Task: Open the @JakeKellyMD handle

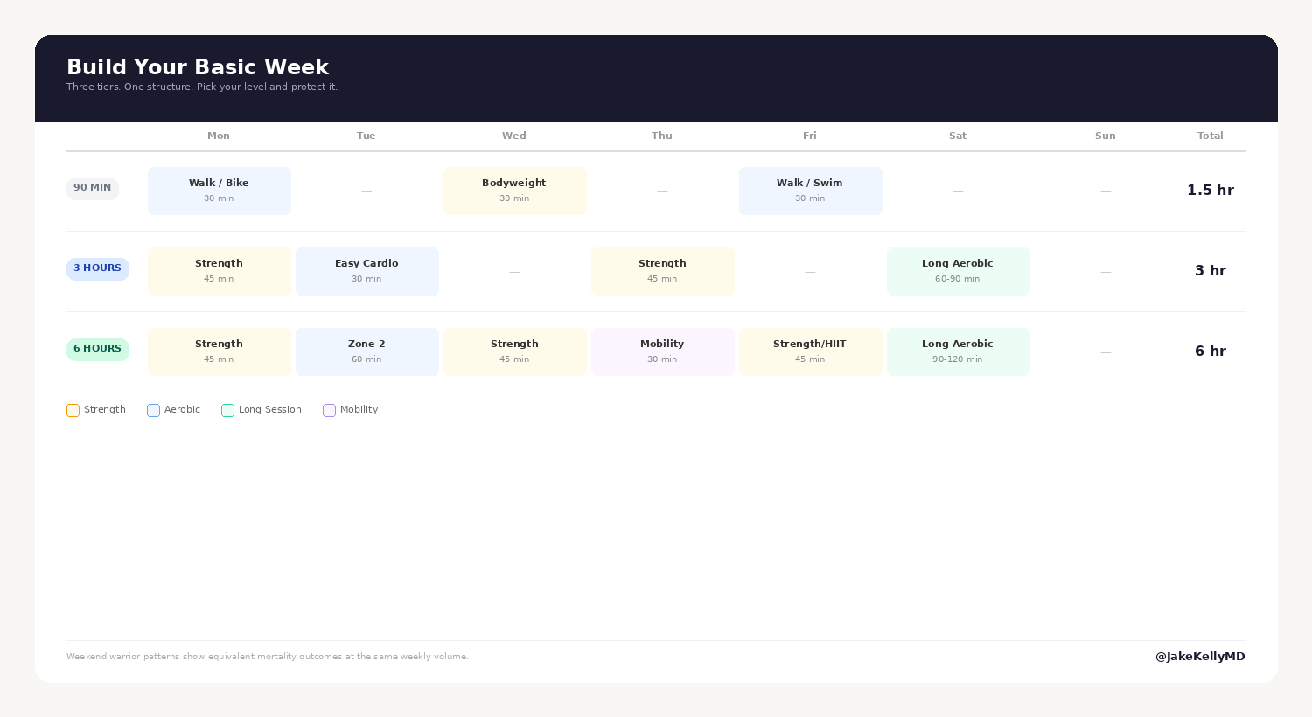Action: 1200,657
